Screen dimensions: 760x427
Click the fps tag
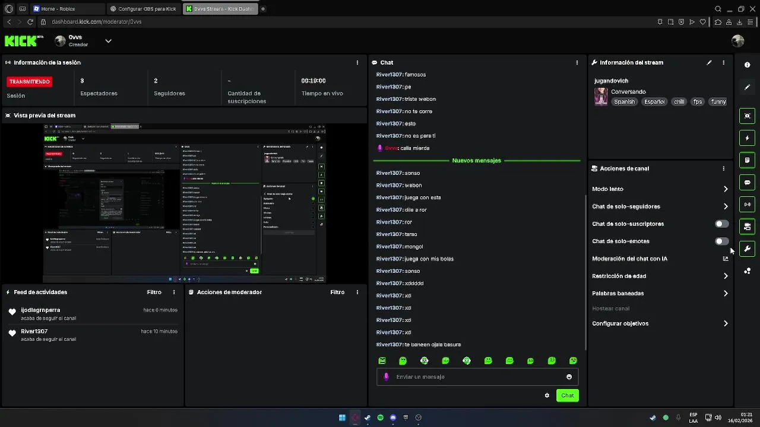698,102
